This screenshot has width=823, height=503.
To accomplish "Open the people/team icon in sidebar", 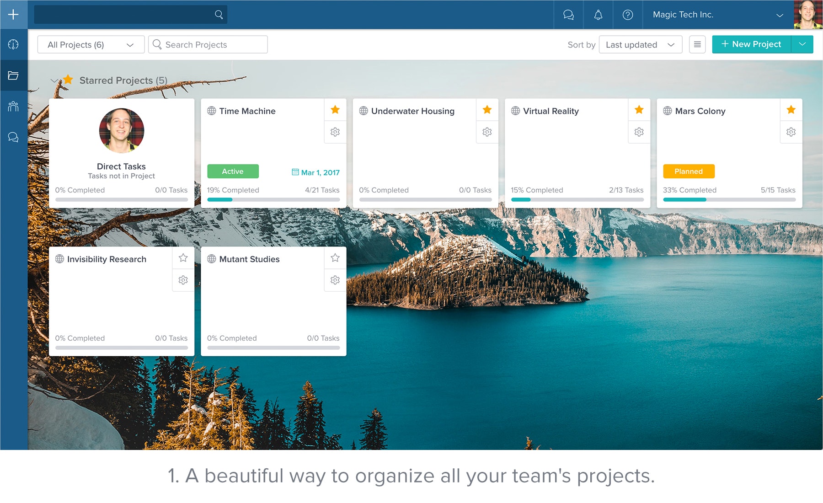I will 13,107.
